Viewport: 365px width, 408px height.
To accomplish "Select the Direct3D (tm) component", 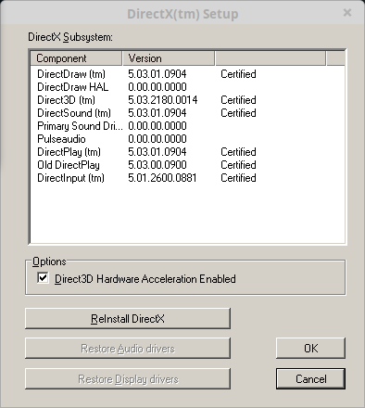I will pyautogui.click(x=66, y=100).
